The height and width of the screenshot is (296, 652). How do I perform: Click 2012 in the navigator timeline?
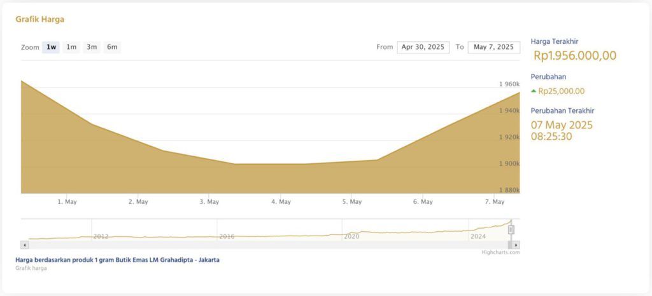click(x=101, y=236)
